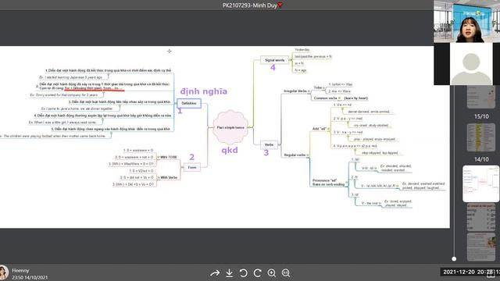Click the Yesterday signal word entry
This screenshot has width=500, height=281.
pyautogui.click(x=302, y=50)
